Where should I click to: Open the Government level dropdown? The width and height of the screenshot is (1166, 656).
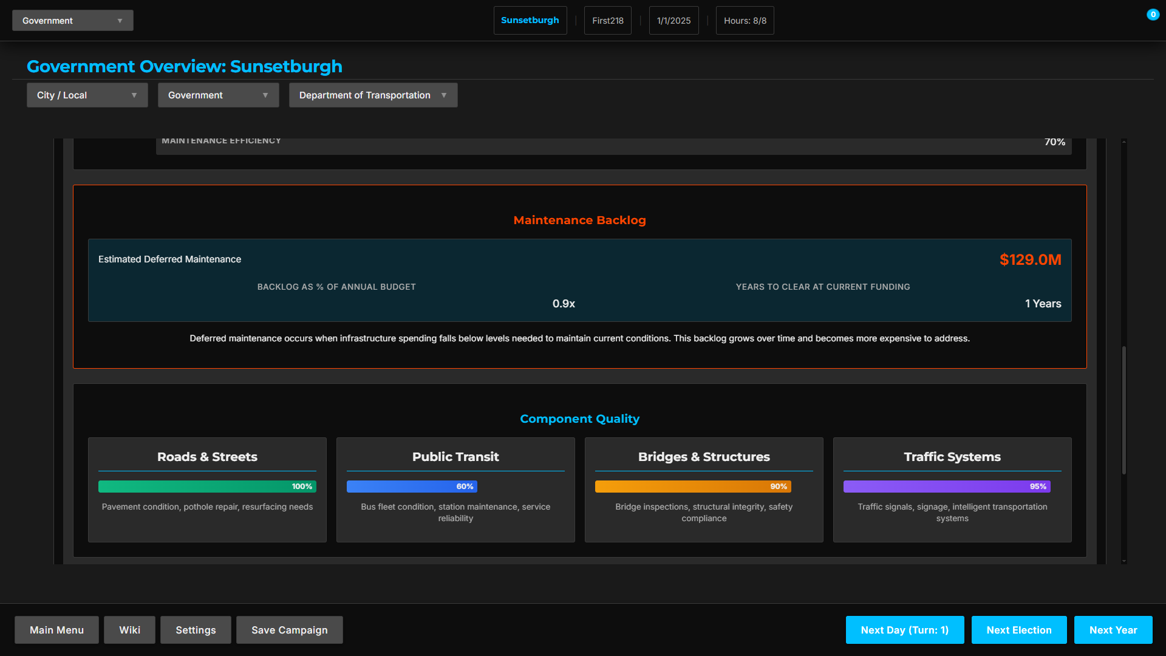click(218, 95)
